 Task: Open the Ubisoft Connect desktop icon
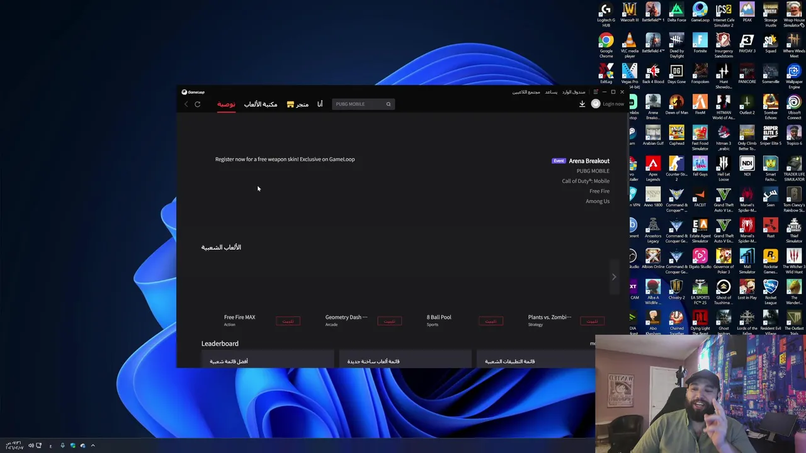tap(794, 108)
